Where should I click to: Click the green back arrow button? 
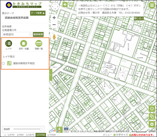pos(65,5)
